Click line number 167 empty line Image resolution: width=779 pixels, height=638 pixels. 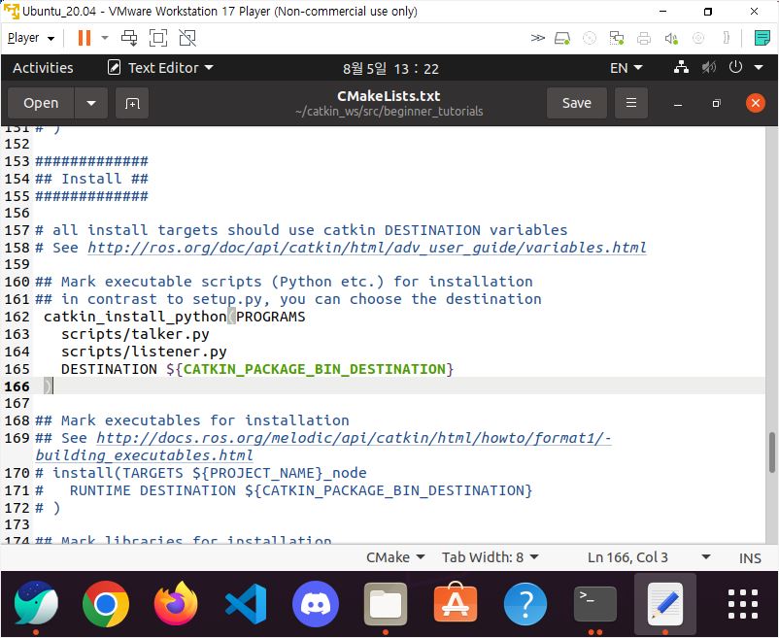click(17, 403)
